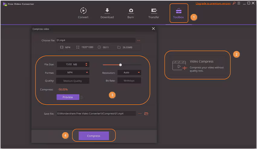Click the Save file path field
Image resolution: width=257 pixels, height=149 pixels.
coord(96,113)
